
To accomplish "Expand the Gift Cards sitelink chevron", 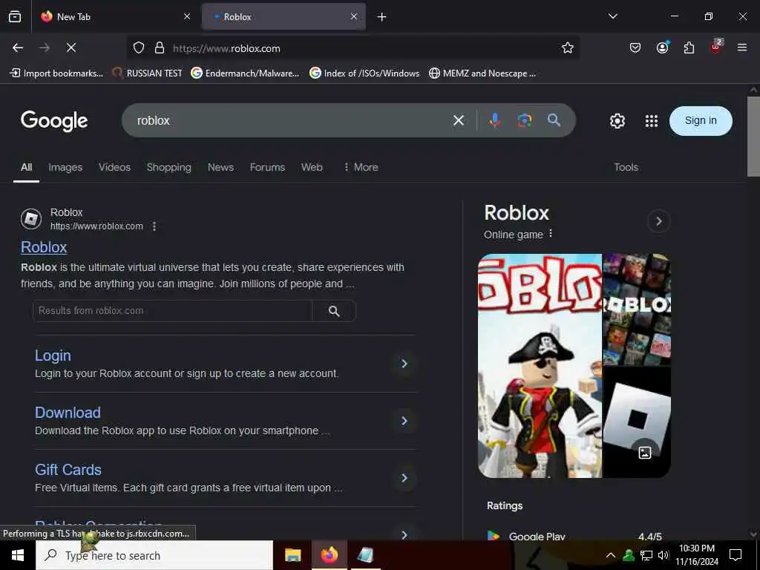I will click(x=404, y=478).
